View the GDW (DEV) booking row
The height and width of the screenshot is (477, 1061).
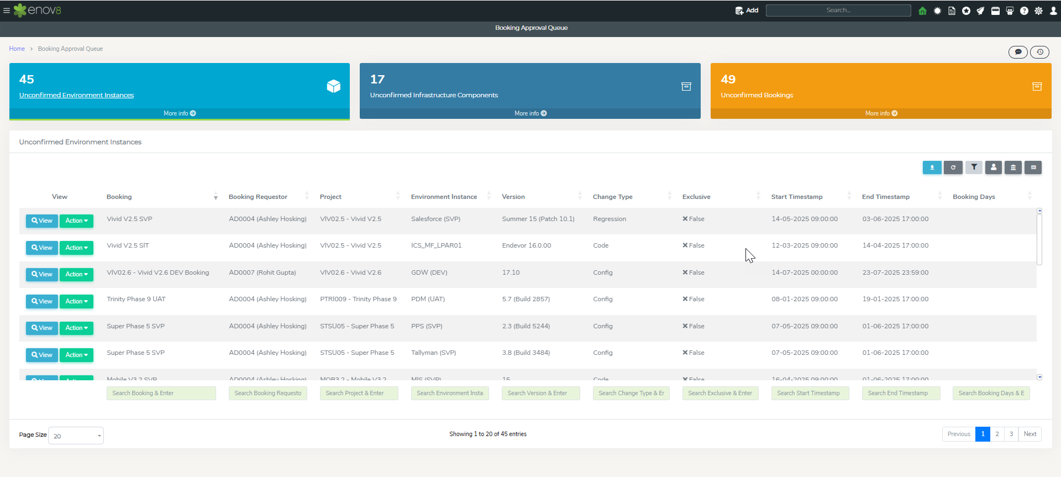click(x=42, y=274)
